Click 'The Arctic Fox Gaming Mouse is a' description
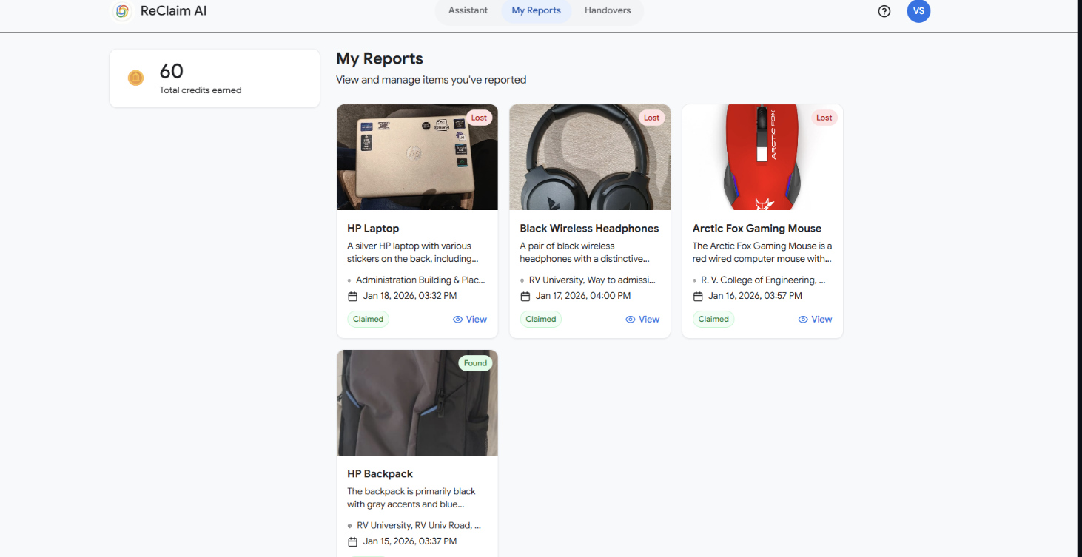Viewport: 1082px width, 557px height. (x=762, y=246)
